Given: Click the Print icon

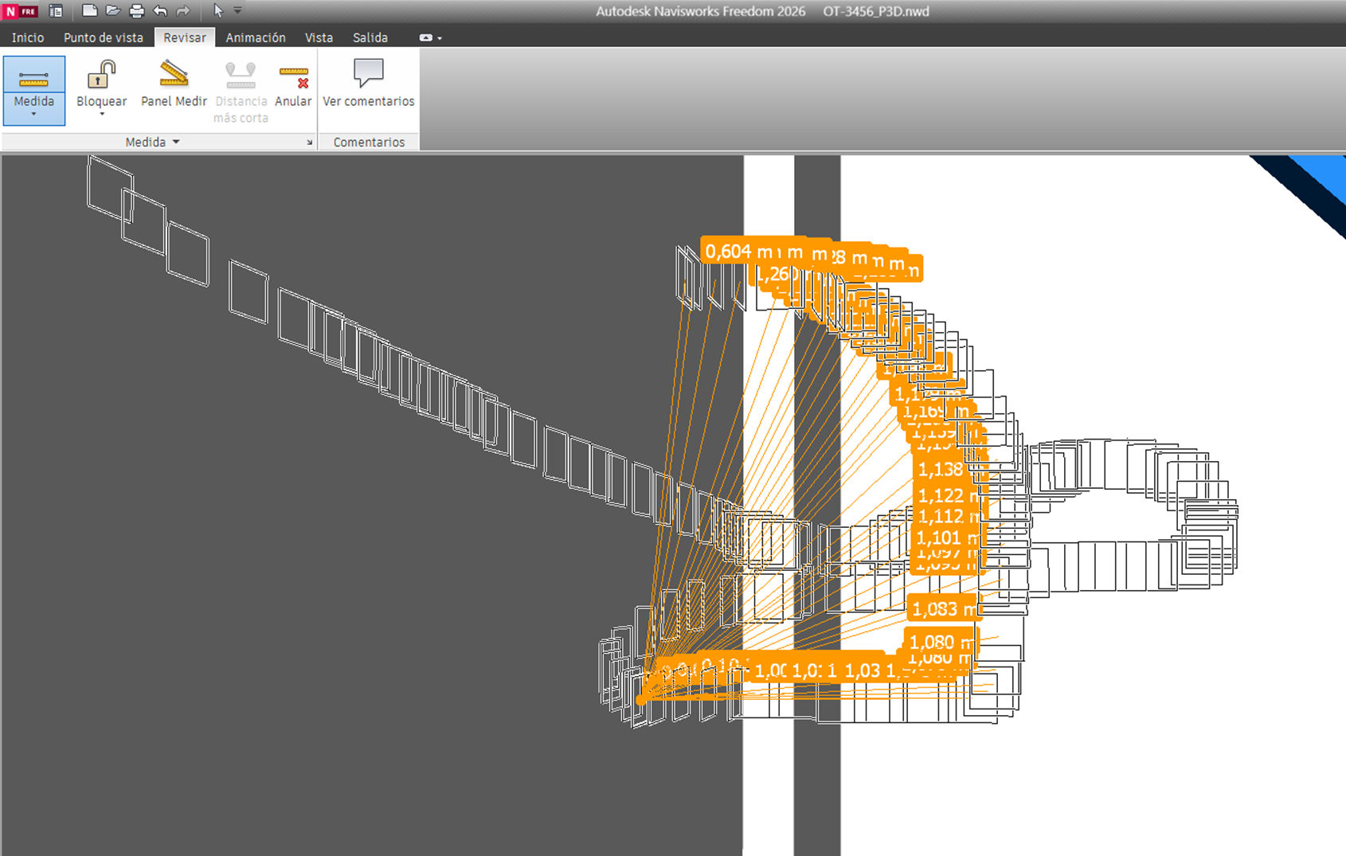Looking at the screenshot, I should point(135,10).
